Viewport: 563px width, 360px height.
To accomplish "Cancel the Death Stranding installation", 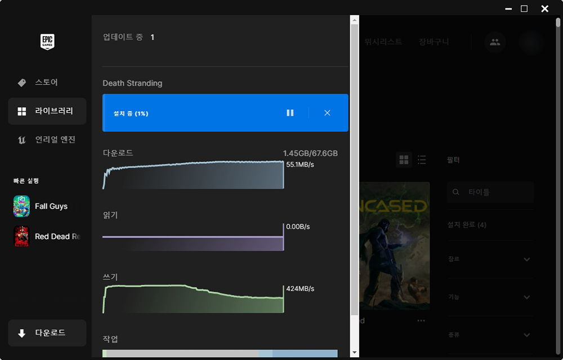I will pos(327,113).
